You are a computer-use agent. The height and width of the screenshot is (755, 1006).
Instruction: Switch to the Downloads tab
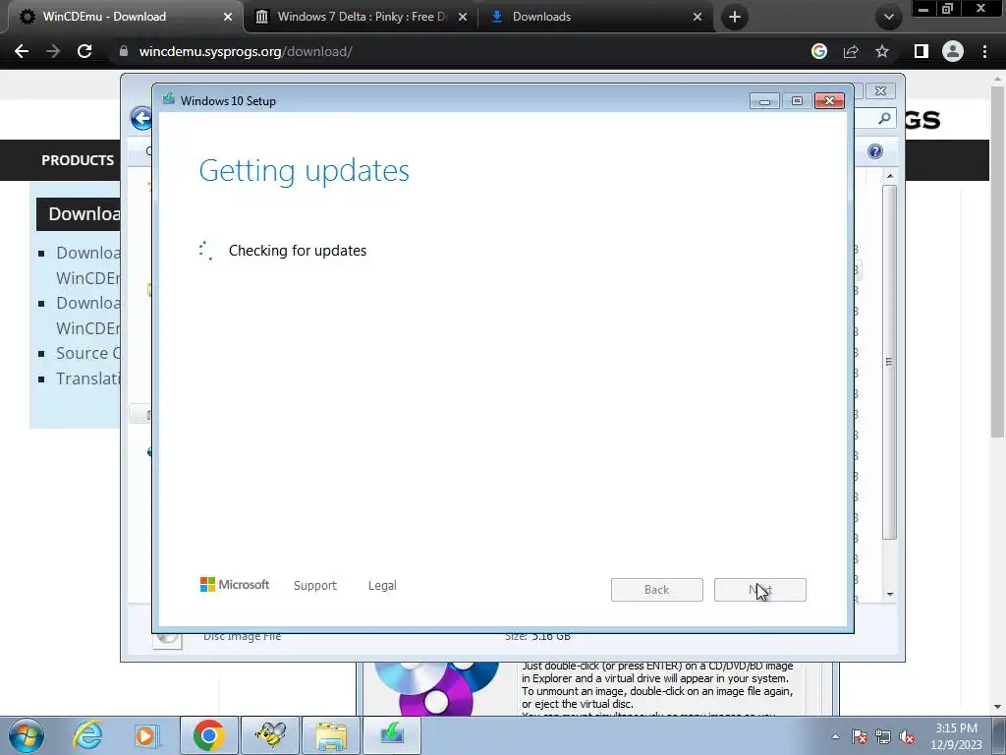coord(595,17)
